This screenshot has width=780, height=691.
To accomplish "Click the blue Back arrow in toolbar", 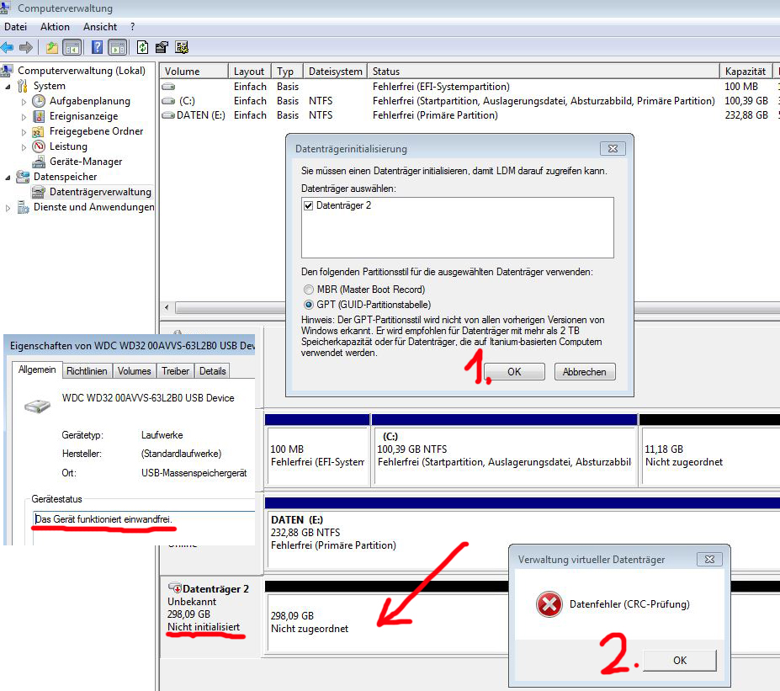I will [x=8, y=47].
